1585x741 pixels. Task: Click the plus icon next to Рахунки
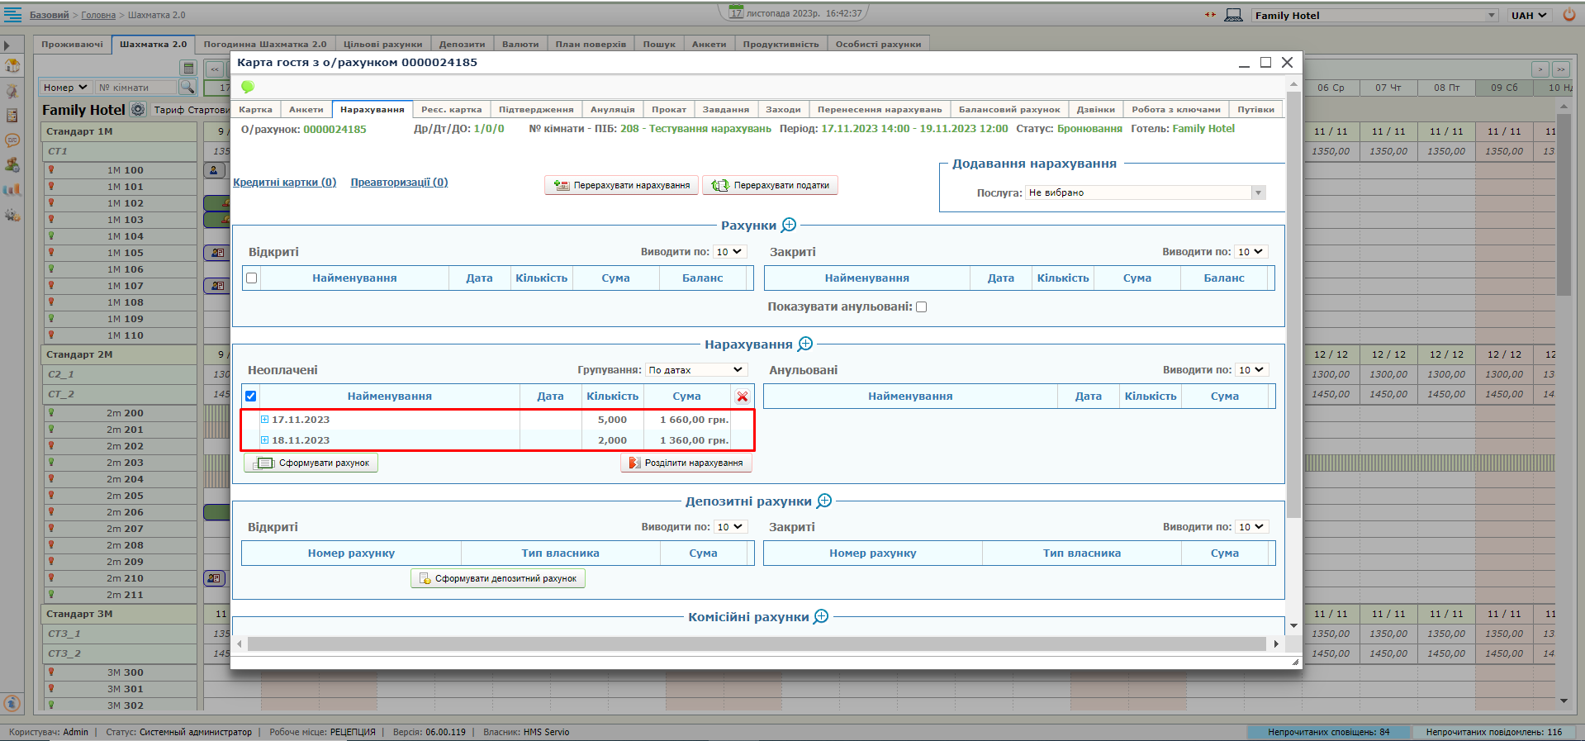click(789, 225)
